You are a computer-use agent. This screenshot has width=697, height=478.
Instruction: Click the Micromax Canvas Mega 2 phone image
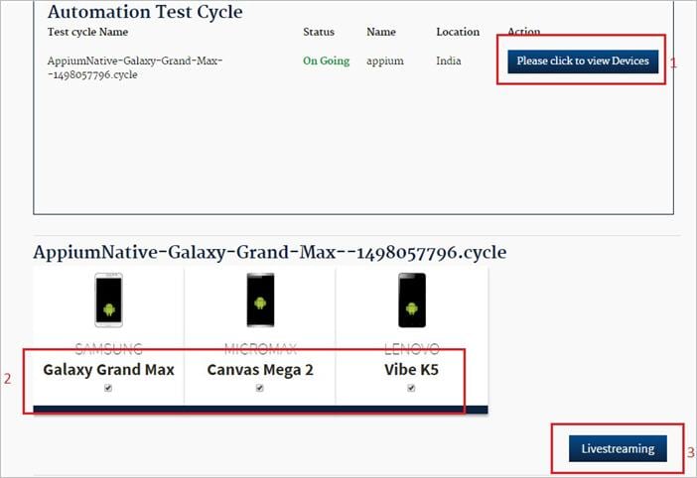259,299
